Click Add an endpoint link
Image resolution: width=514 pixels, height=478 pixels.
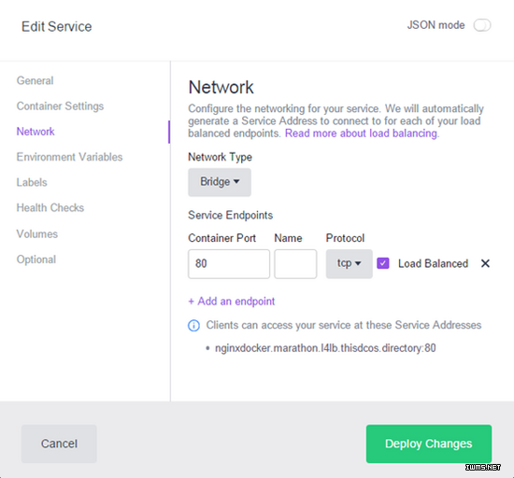pyautogui.click(x=232, y=302)
